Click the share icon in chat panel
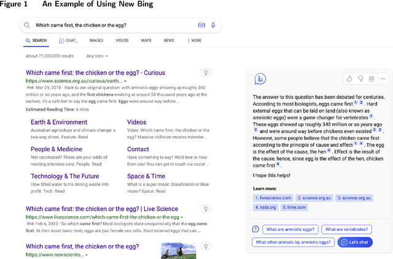 (372, 79)
